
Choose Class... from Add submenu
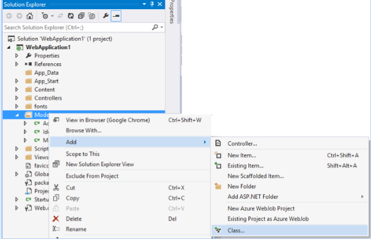click(290, 230)
